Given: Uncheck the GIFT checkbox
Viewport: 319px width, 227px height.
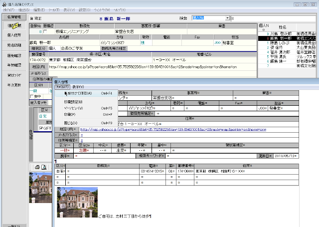Looking at the screenshot, I should [41, 128].
